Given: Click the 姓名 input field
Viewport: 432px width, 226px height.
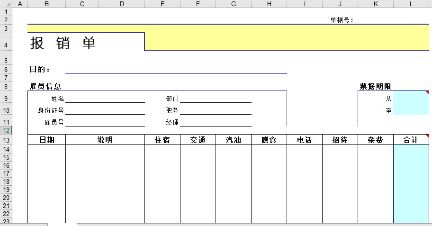Looking at the screenshot, I should tap(105, 99).
